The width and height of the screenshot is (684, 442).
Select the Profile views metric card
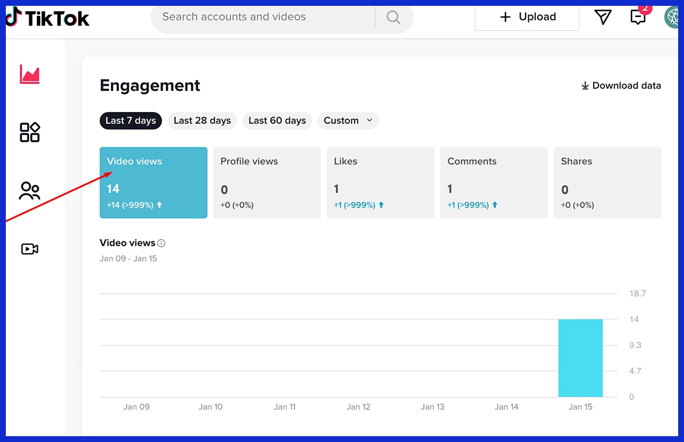266,182
